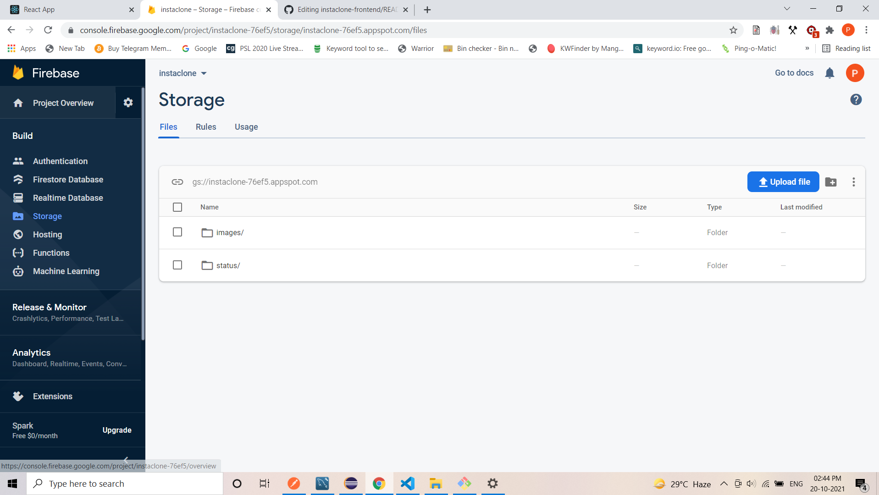Screen dimensions: 879x495
Task: Collapse the Firebase sidebar
Action: (x=126, y=459)
